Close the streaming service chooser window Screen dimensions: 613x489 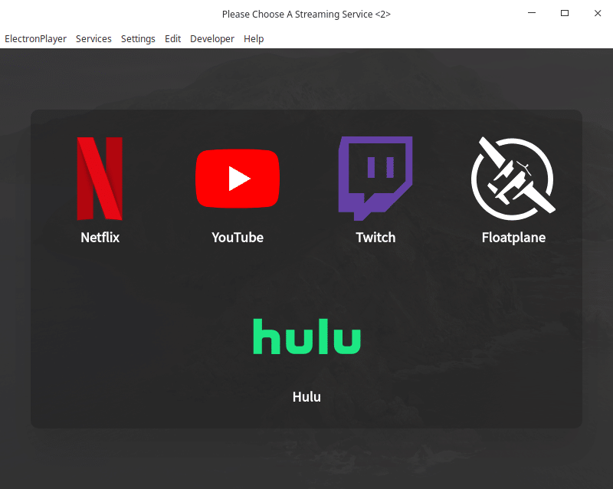coord(598,14)
